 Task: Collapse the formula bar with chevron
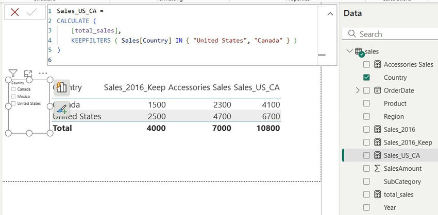click(330, 14)
